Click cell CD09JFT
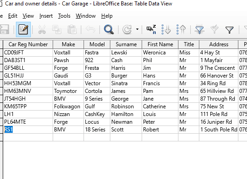This screenshot has width=247, height=179. point(28,53)
